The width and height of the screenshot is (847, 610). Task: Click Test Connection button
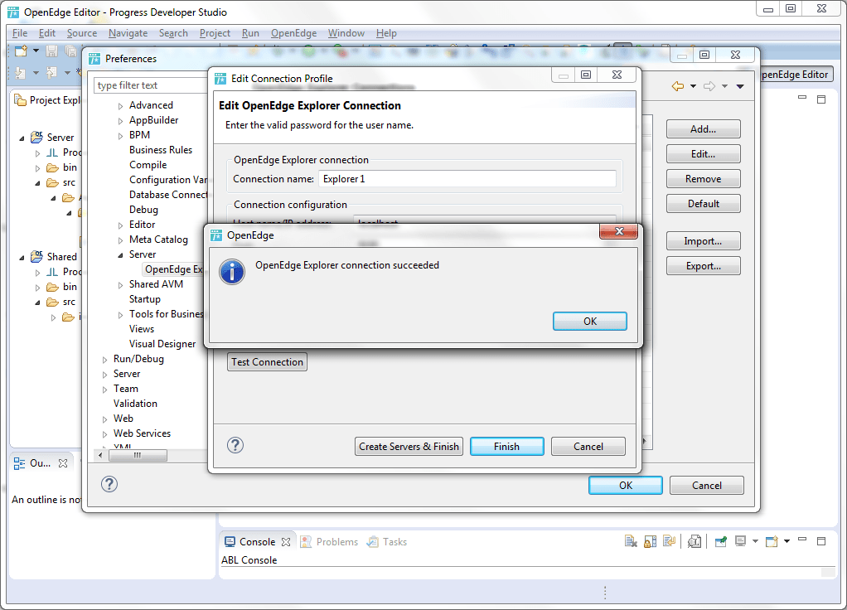click(x=267, y=362)
